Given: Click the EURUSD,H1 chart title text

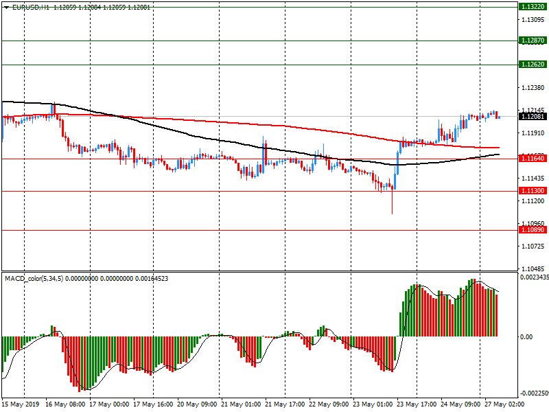Looking at the screenshot, I should click(x=31, y=6).
